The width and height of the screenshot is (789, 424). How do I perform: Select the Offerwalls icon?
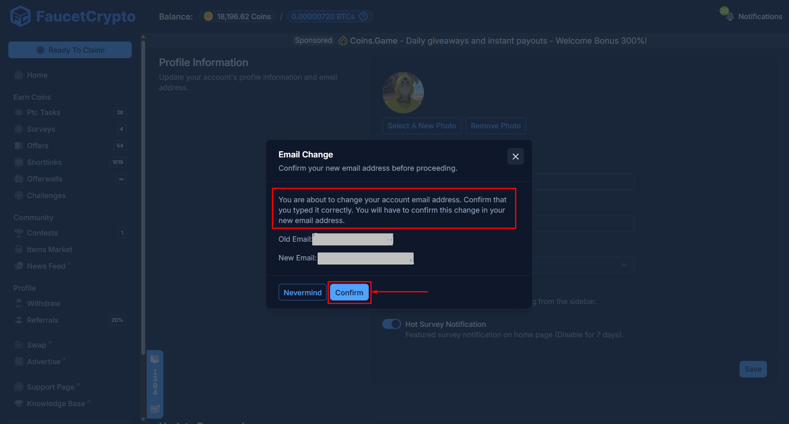19,179
